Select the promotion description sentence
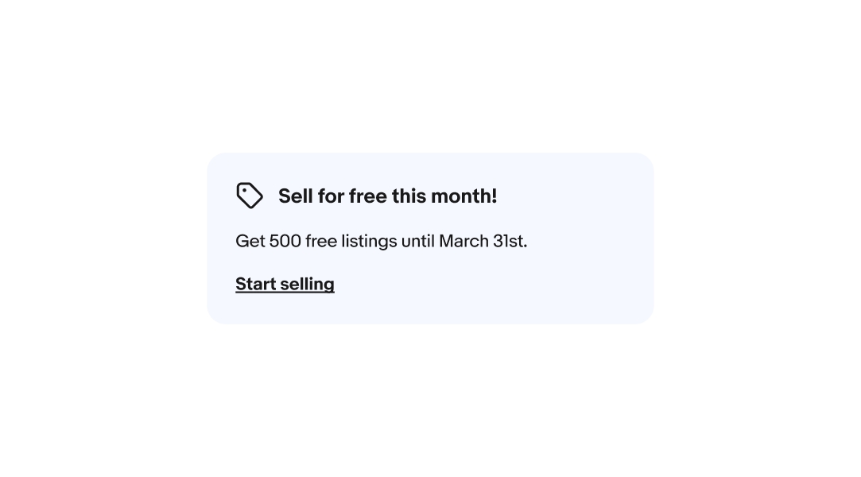Image resolution: width=861 pixels, height=477 pixels. click(x=382, y=241)
